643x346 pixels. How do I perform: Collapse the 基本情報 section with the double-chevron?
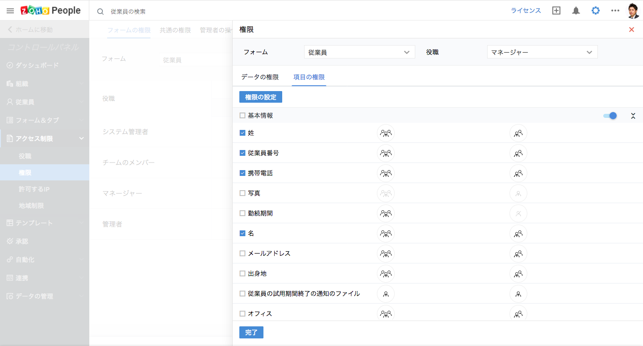pyautogui.click(x=633, y=116)
